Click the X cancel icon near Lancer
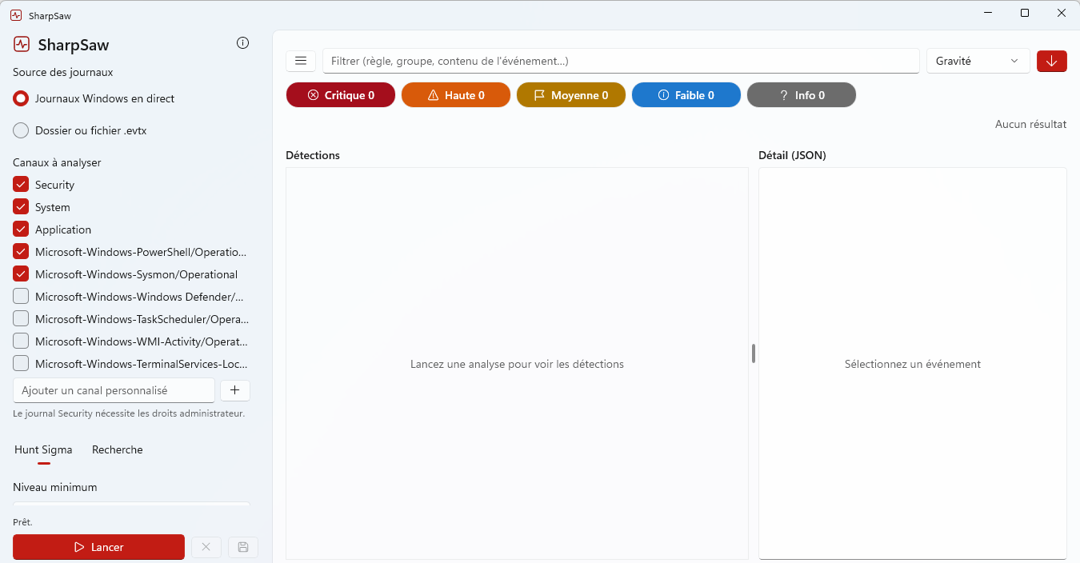 coord(206,547)
